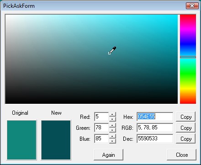Image resolution: width=201 pixels, height=165 pixels.
Task: Pick a hue on the vertical rainbow strip
Action: [x=188, y=59]
